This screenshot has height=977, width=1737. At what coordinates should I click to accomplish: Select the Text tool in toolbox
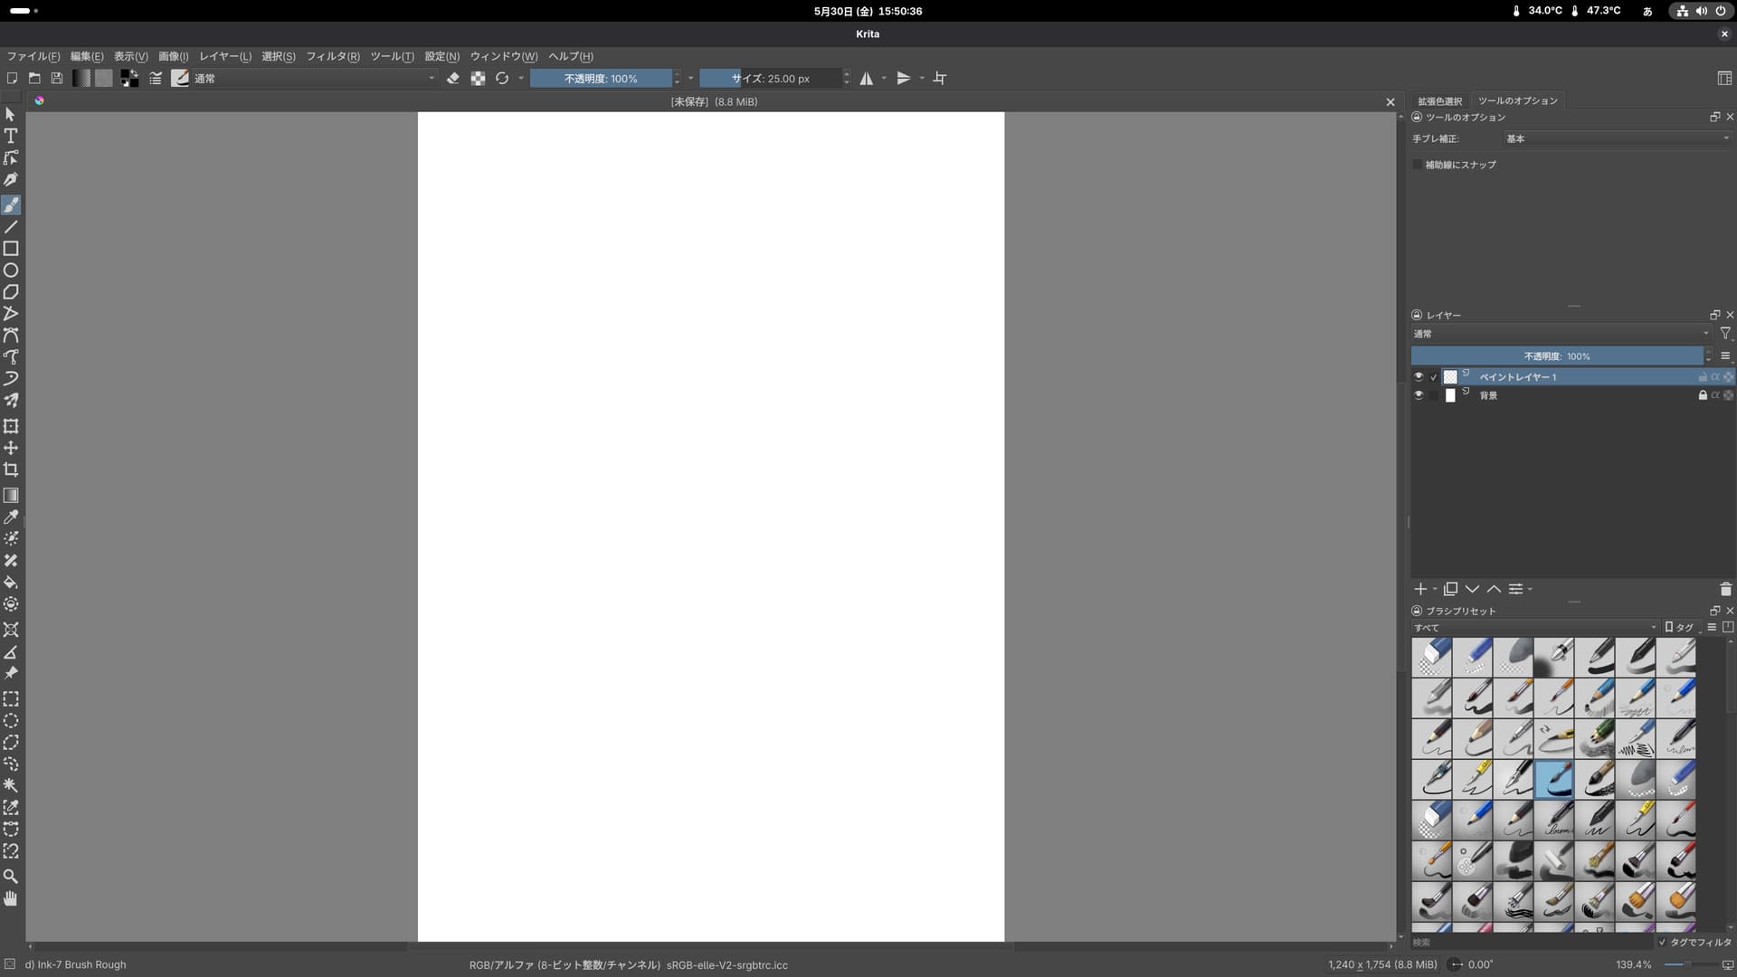click(x=11, y=136)
